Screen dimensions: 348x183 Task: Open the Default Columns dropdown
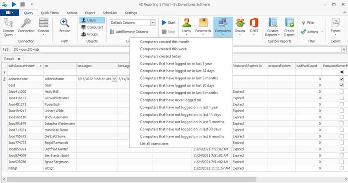[153, 23]
